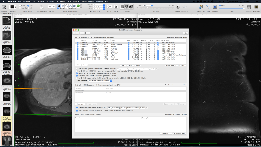Image resolution: width=261 pixels, height=147 pixels.
Task: Toggle series Sync
Action: [208, 7]
